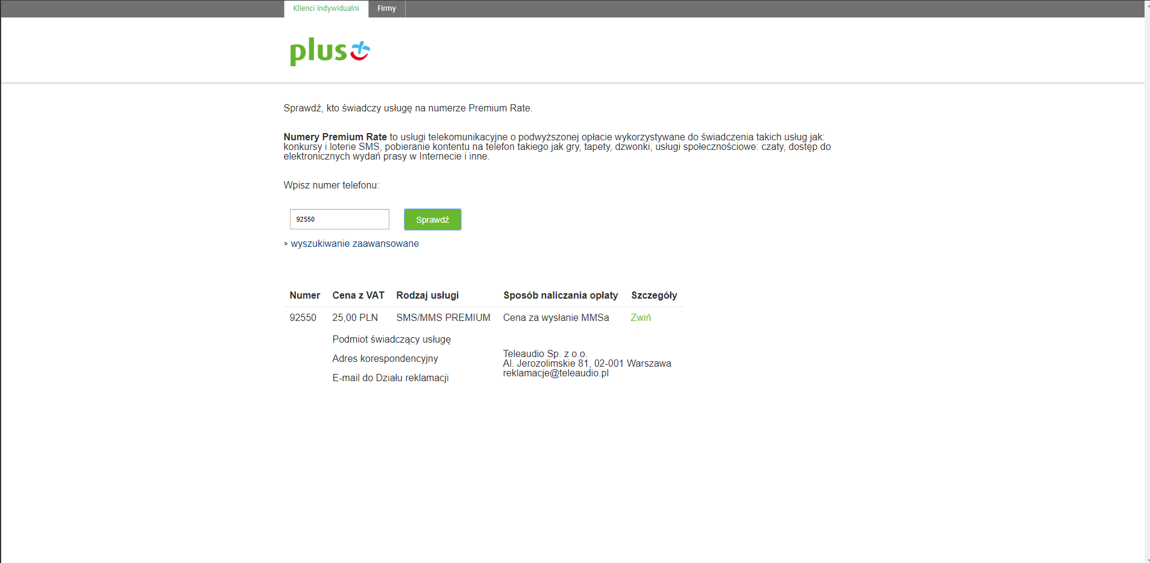Click the Cena z VAT column header

[358, 296]
